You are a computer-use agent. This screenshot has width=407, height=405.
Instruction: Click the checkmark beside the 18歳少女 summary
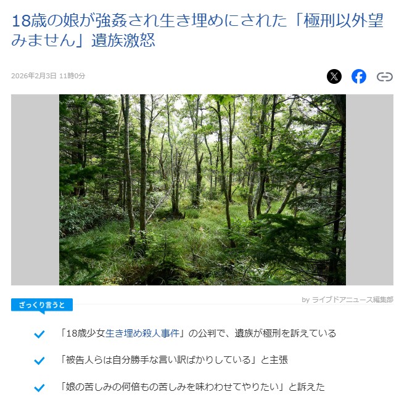(x=39, y=333)
